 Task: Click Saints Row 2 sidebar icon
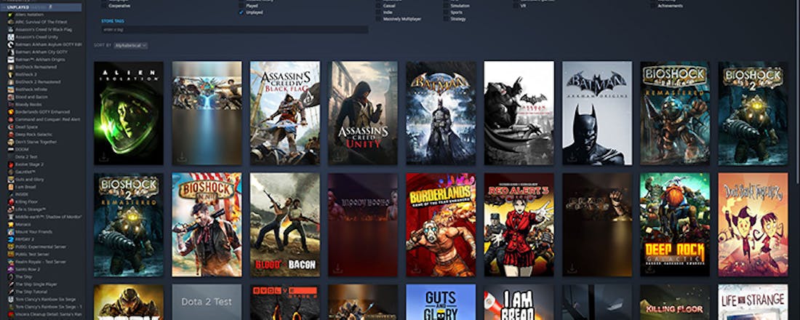[x=10, y=269]
